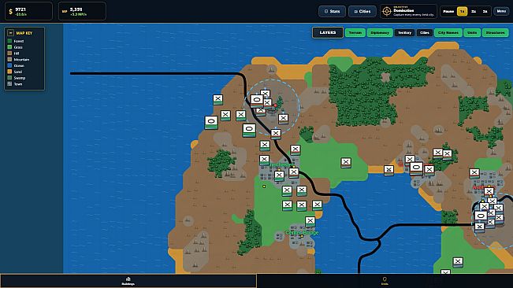This screenshot has width=513, height=288.
Task: Open the game Menu
Action: click(x=501, y=12)
